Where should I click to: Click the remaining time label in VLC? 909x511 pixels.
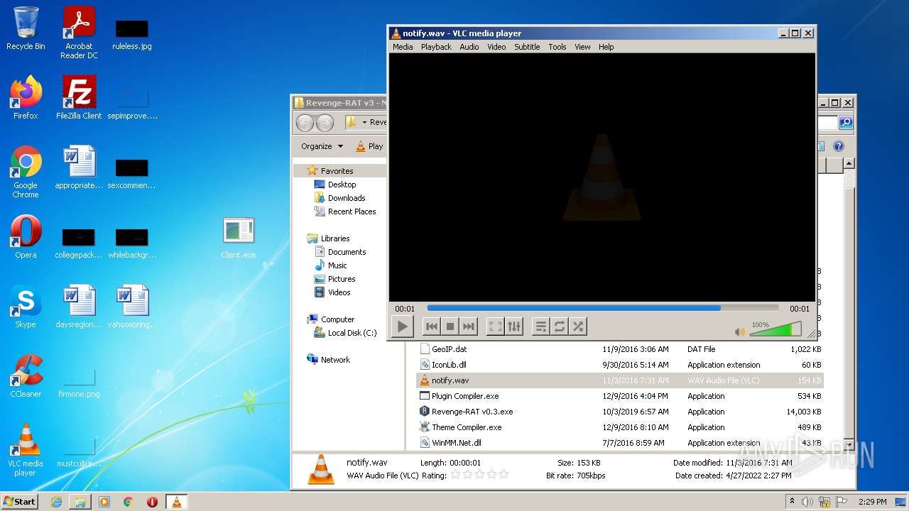click(x=800, y=309)
